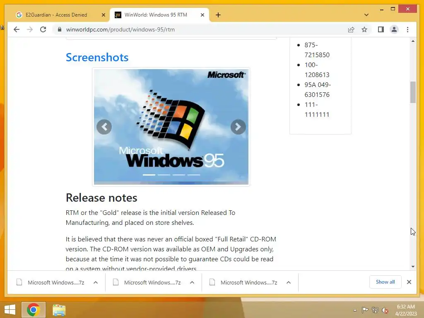
Task: Show hidden tray icons
Action: point(355,310)
